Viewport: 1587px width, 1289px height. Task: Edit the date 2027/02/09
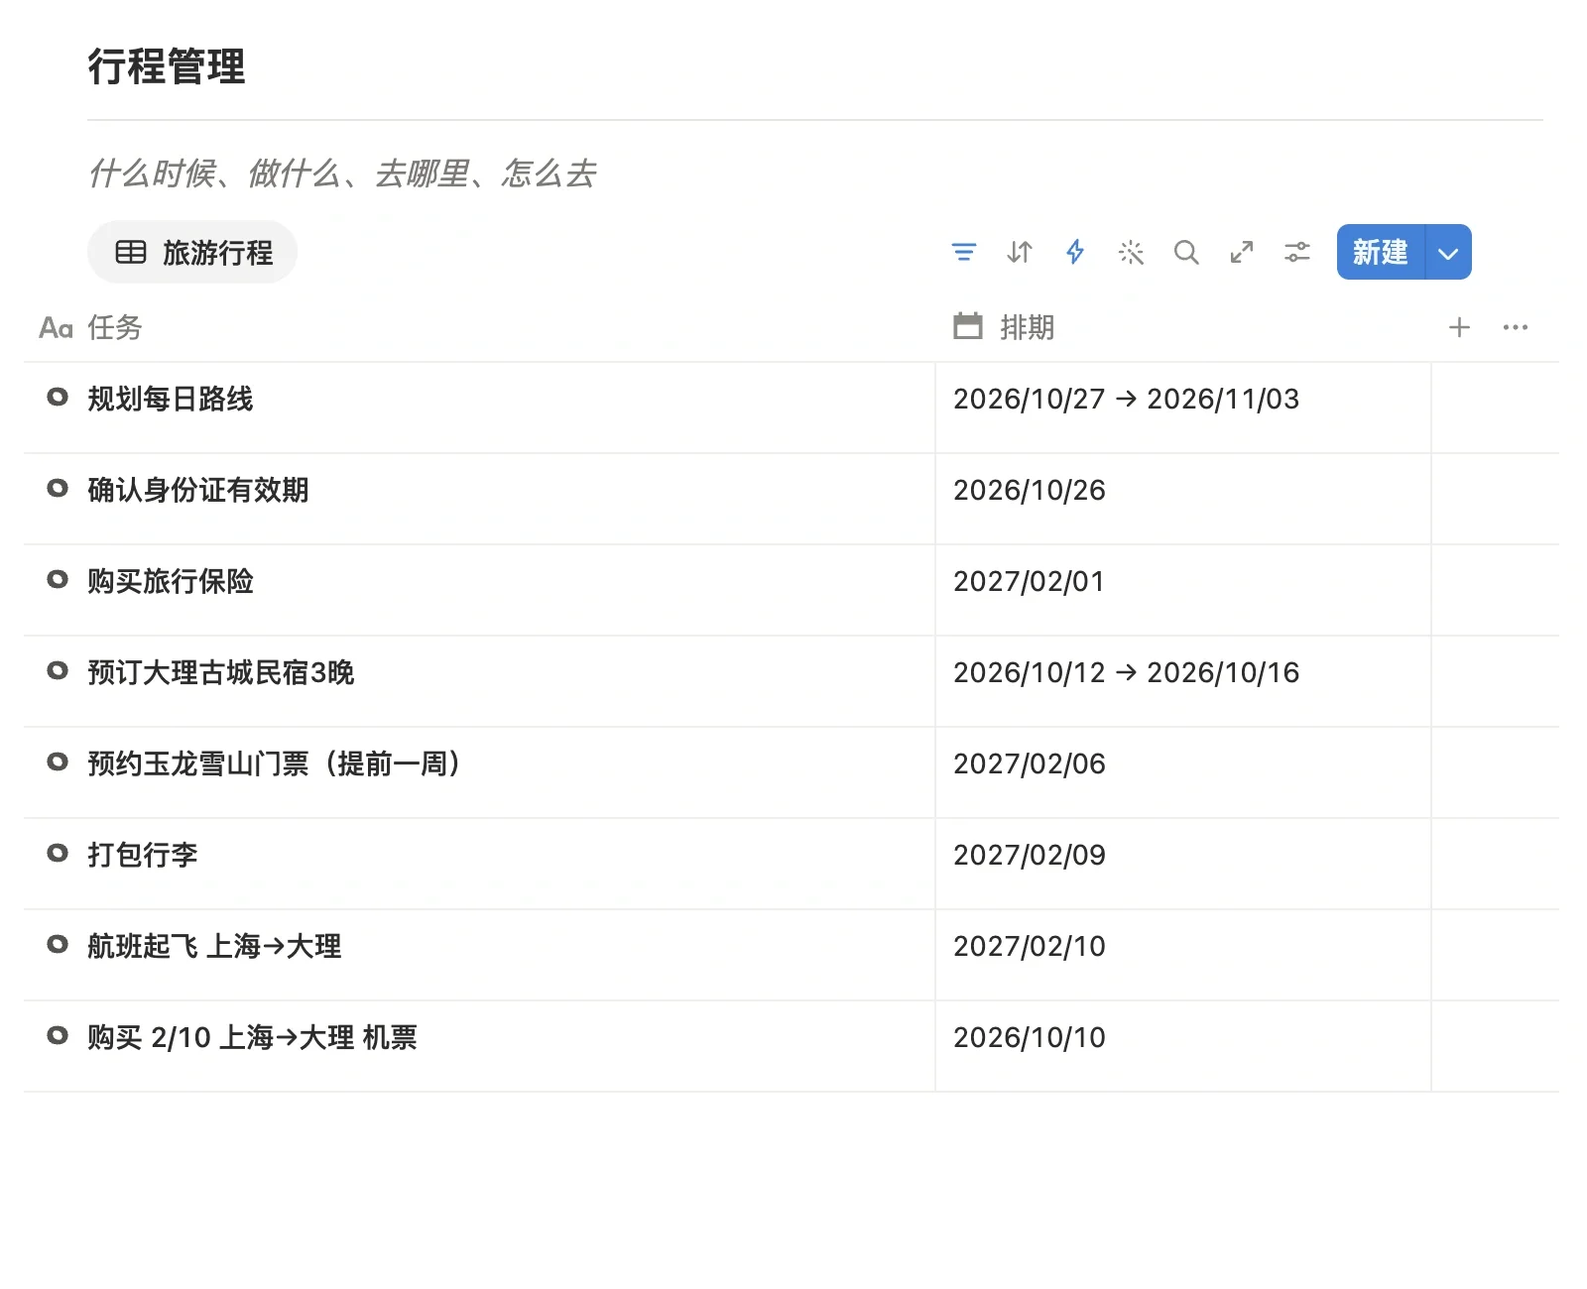point(1029,855)
